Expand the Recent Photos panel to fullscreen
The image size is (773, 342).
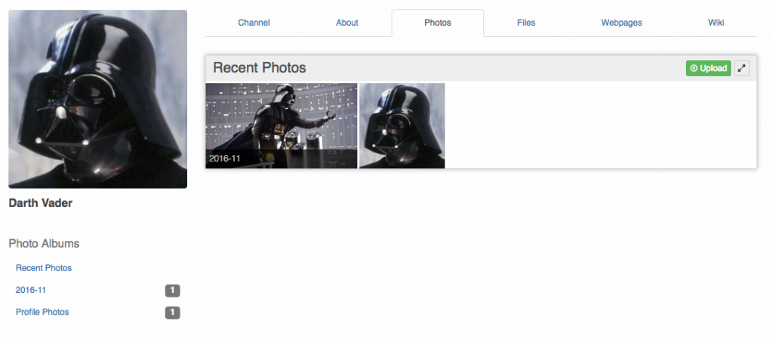pyautogui.click(x=742, y=68)
